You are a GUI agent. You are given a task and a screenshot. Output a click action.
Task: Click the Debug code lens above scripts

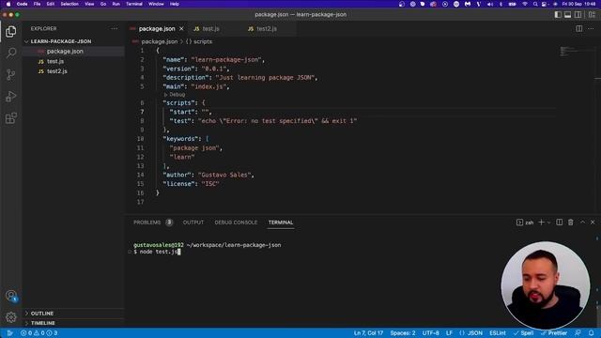click(x=175, y=95)
